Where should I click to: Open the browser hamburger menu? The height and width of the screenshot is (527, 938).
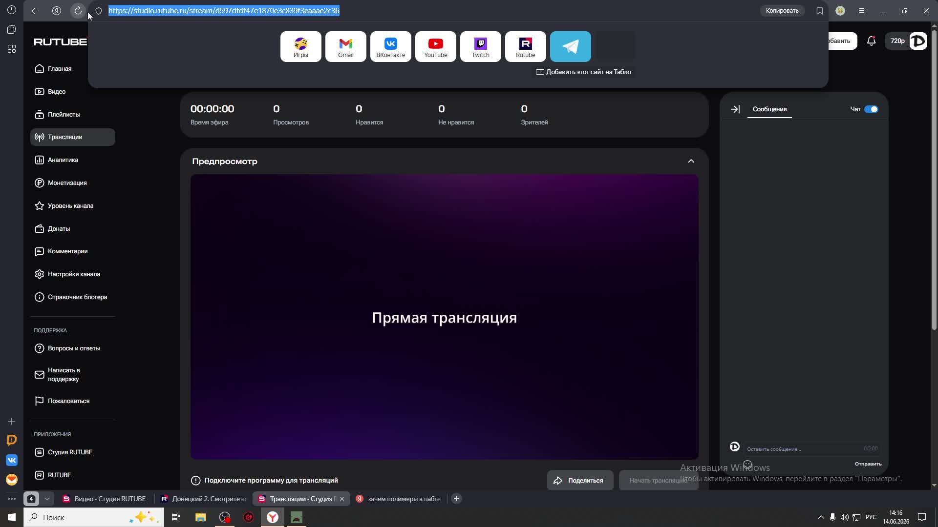click(862, 11)
